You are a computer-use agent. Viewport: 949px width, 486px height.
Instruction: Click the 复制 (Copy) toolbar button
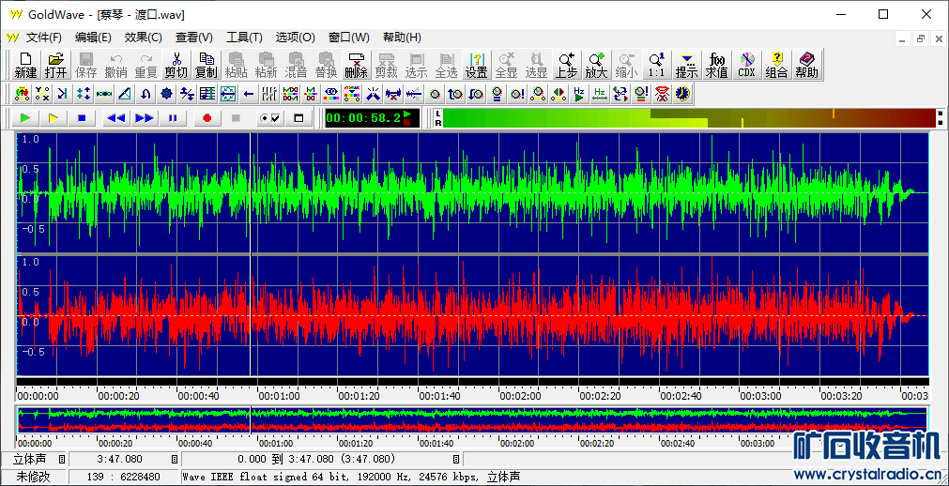[207, 66]
